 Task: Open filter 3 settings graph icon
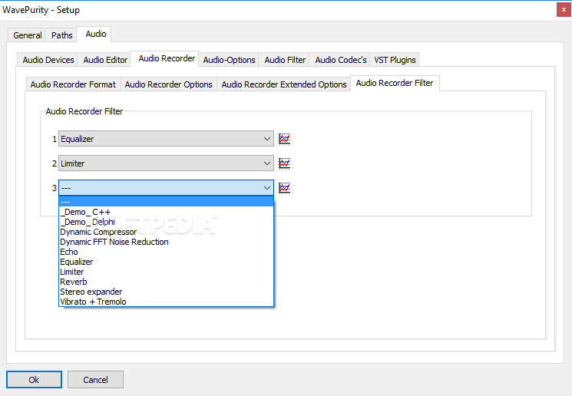pos(284,188)
